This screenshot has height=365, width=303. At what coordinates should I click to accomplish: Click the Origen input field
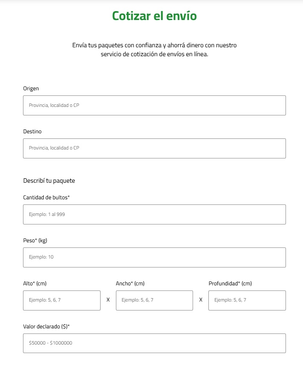tap(154, 105)
